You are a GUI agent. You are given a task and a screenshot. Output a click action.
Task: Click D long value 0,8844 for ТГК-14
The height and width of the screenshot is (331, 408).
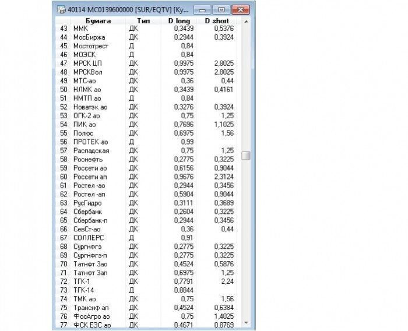(x=184, y=290)
